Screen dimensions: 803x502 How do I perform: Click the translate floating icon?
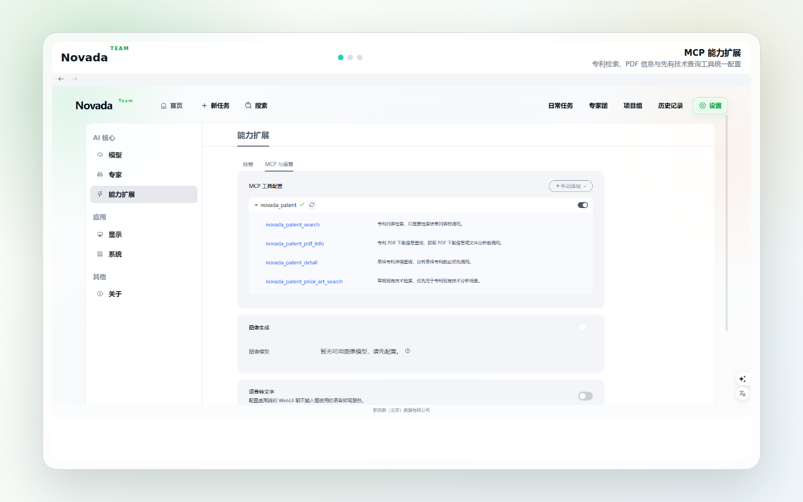coord(742,394)
